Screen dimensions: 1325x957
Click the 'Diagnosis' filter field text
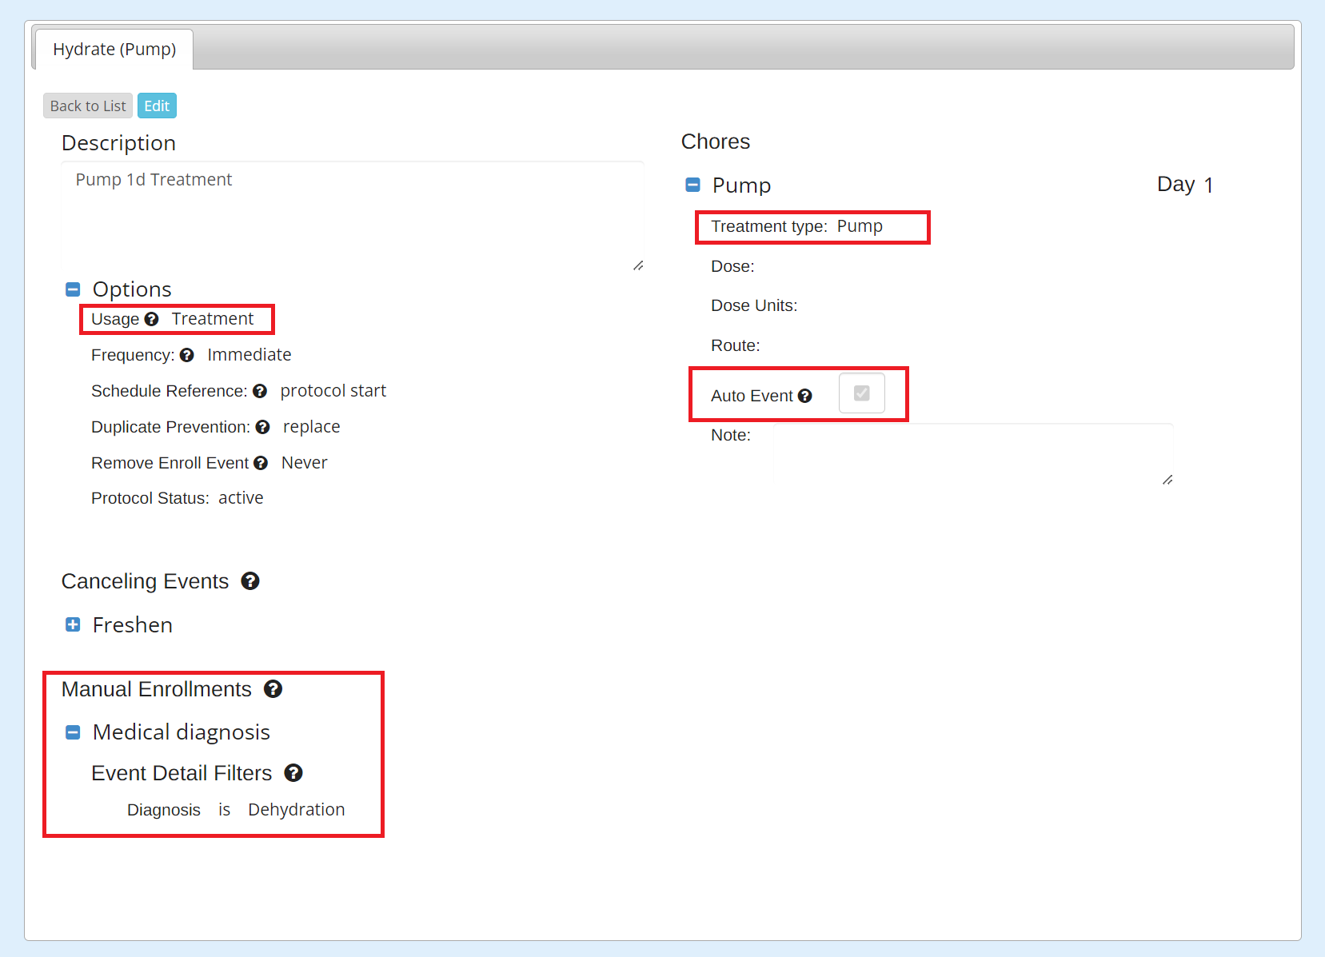tap(164, 810)
